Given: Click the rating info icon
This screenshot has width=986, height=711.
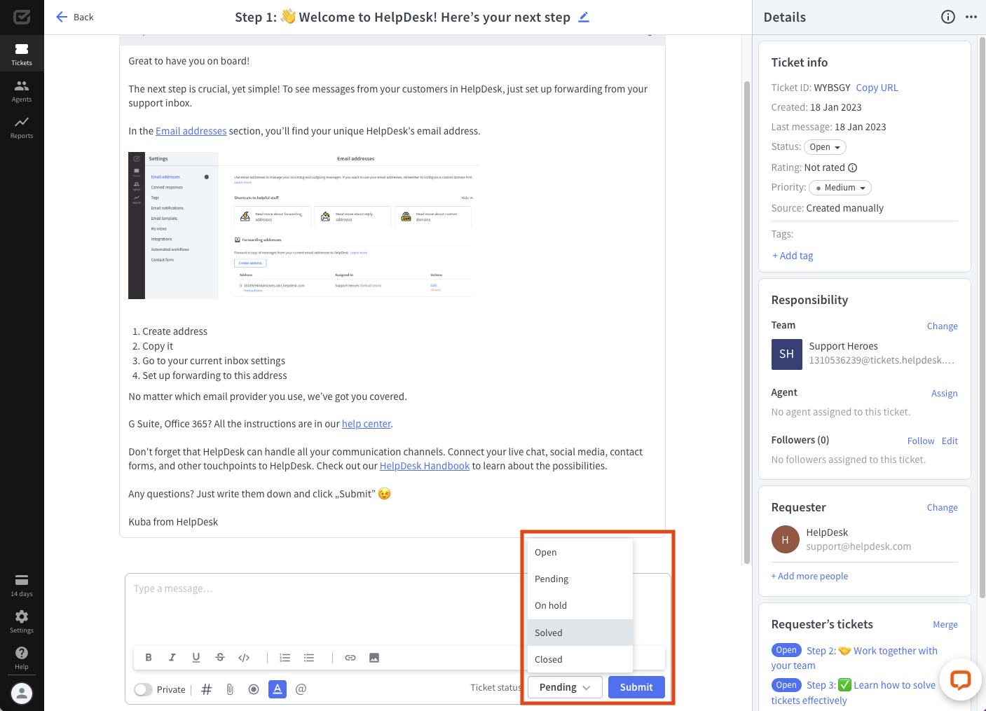Looking at the screenshot, I should (x=853, y=168).
